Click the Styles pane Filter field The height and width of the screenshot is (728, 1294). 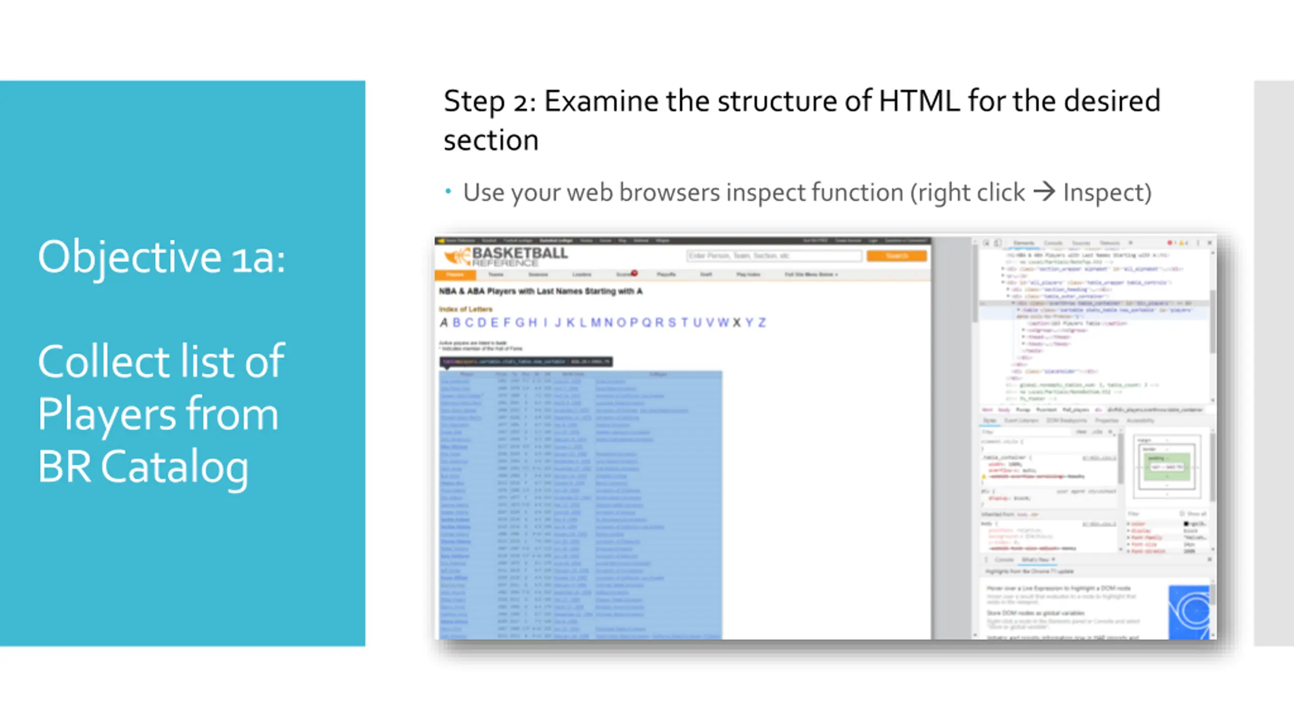point(1026,432)
